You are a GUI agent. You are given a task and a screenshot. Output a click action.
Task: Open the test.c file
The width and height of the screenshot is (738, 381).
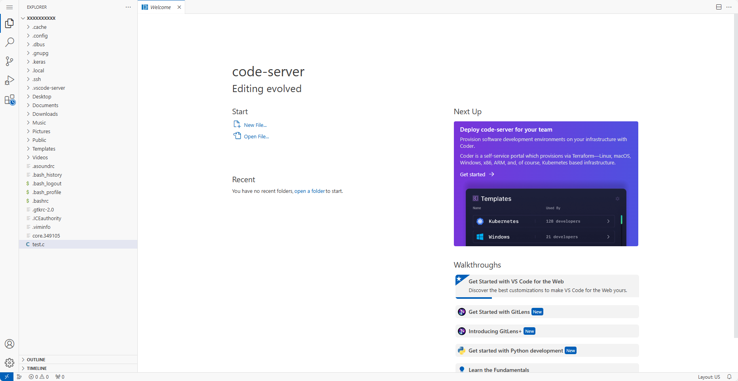(x=78, y=244)
